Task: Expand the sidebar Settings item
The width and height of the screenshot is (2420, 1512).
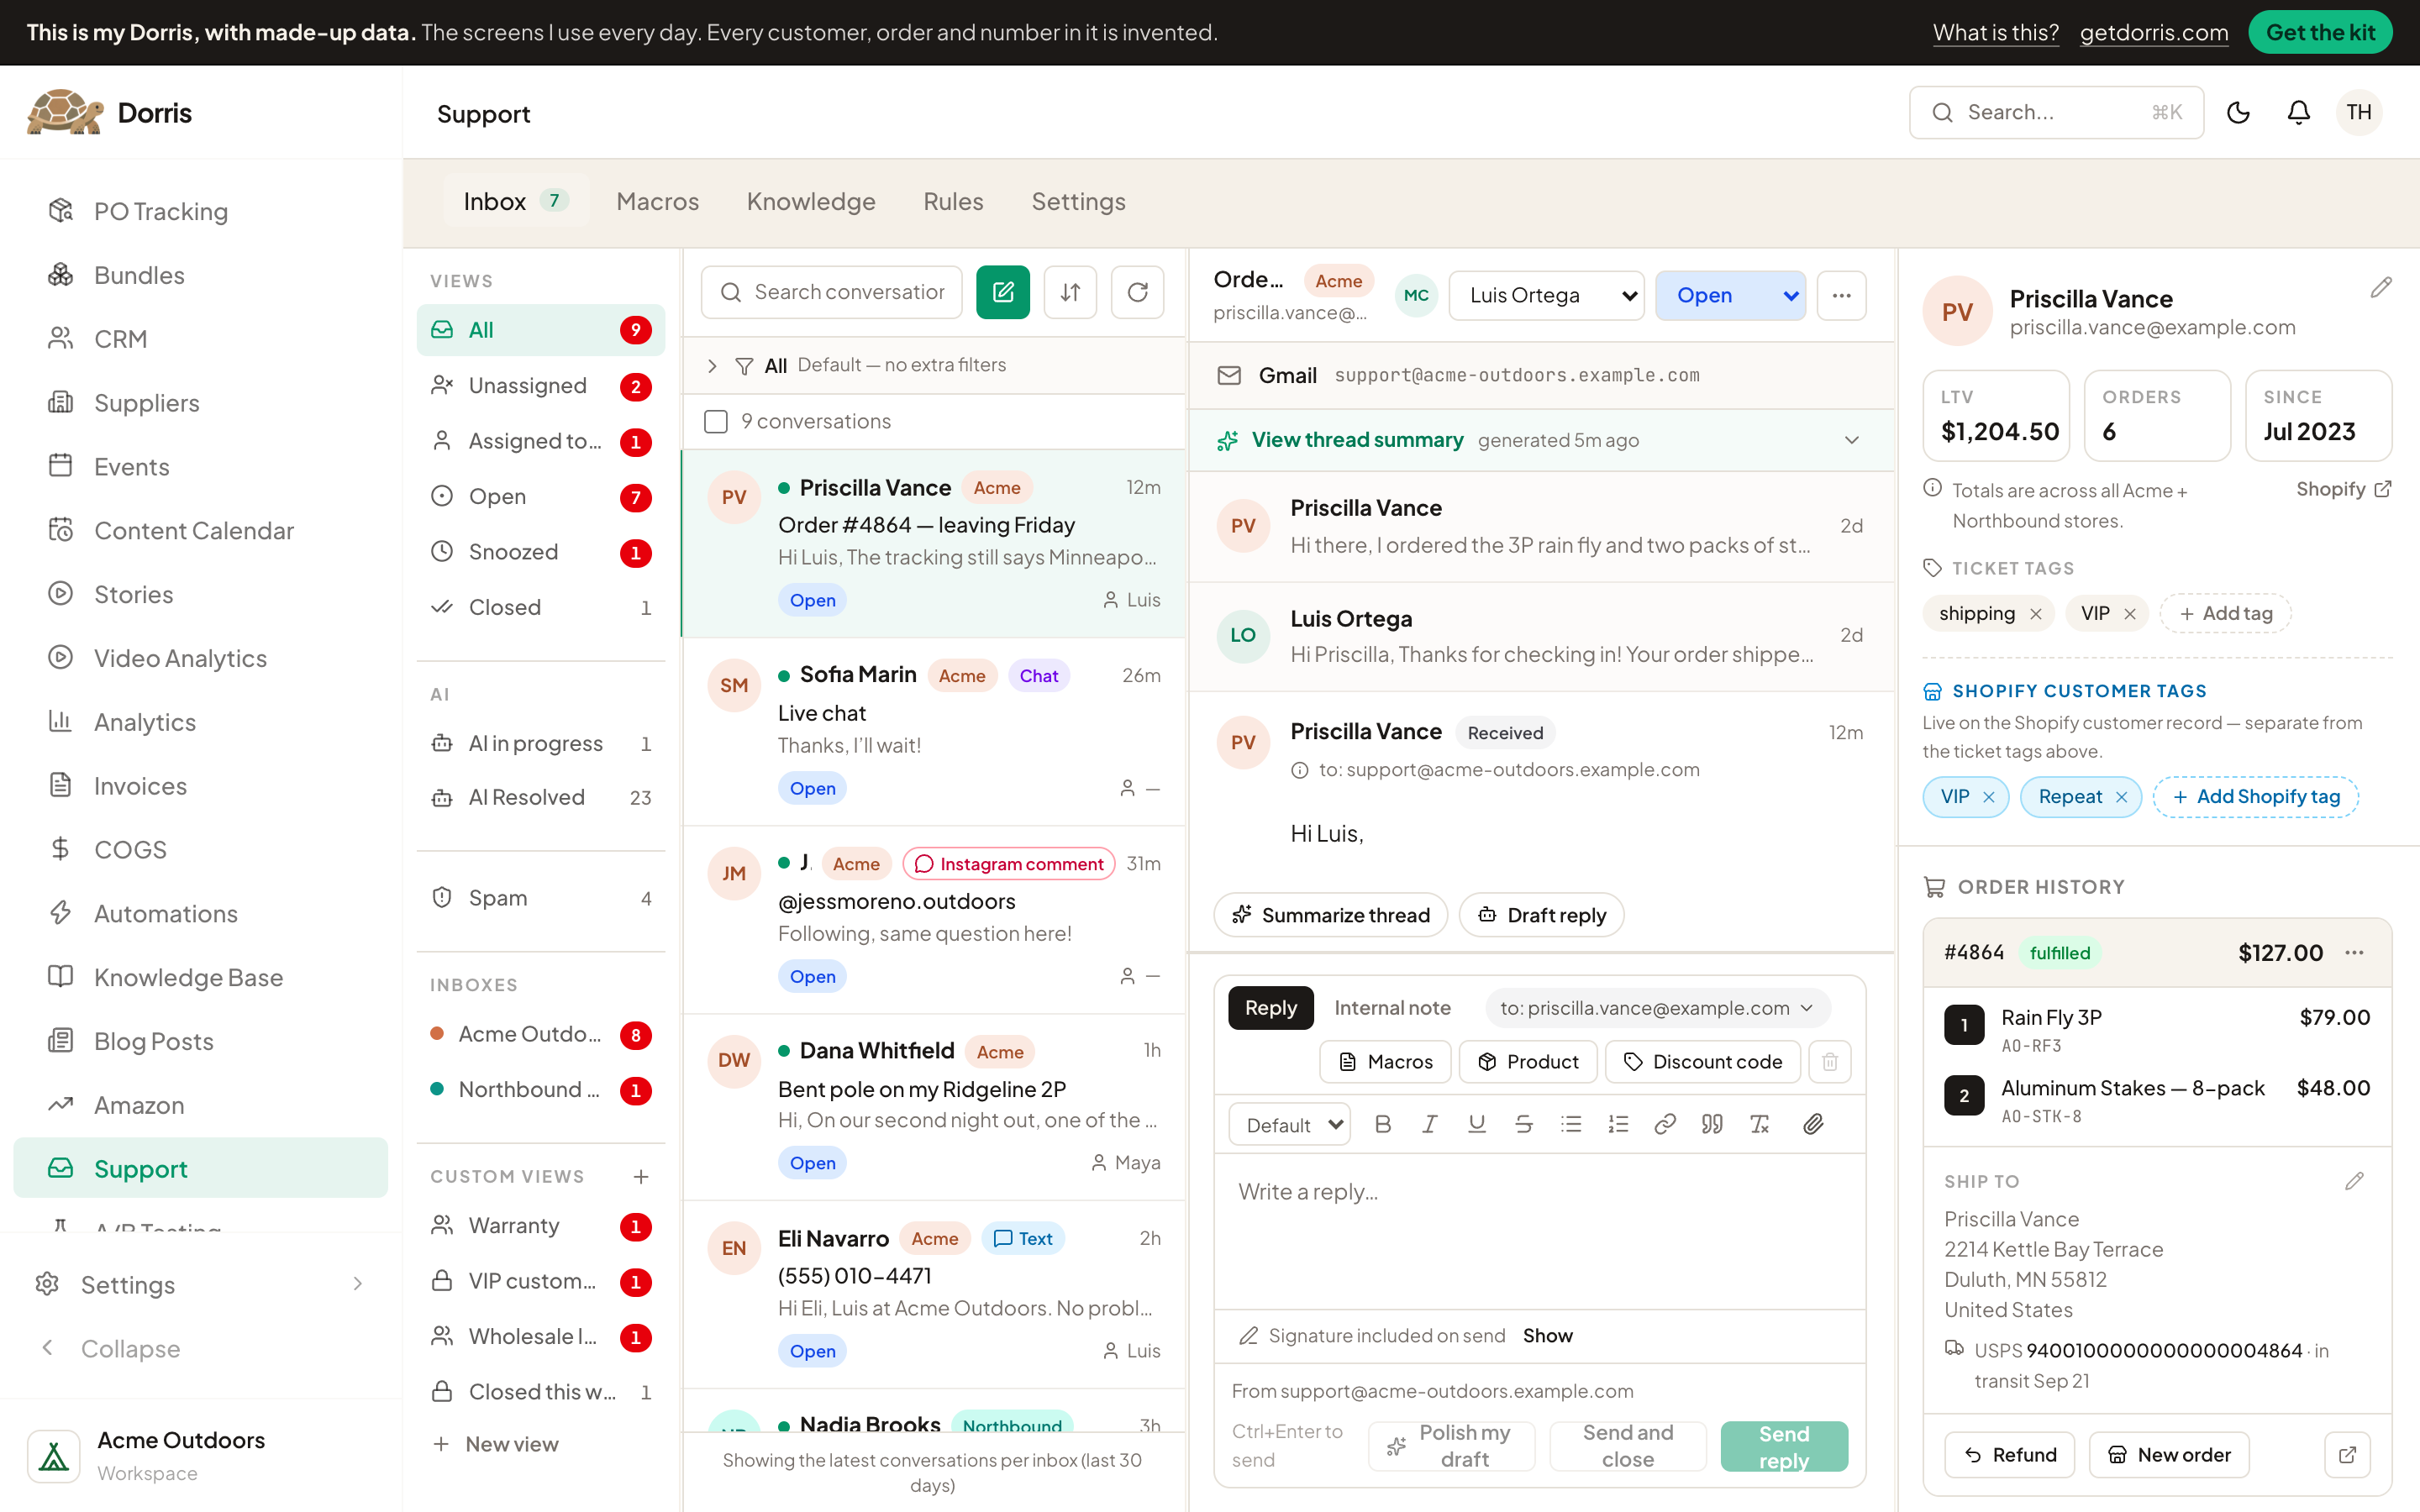Action: pyautogui.click(x=200, y=1284)
